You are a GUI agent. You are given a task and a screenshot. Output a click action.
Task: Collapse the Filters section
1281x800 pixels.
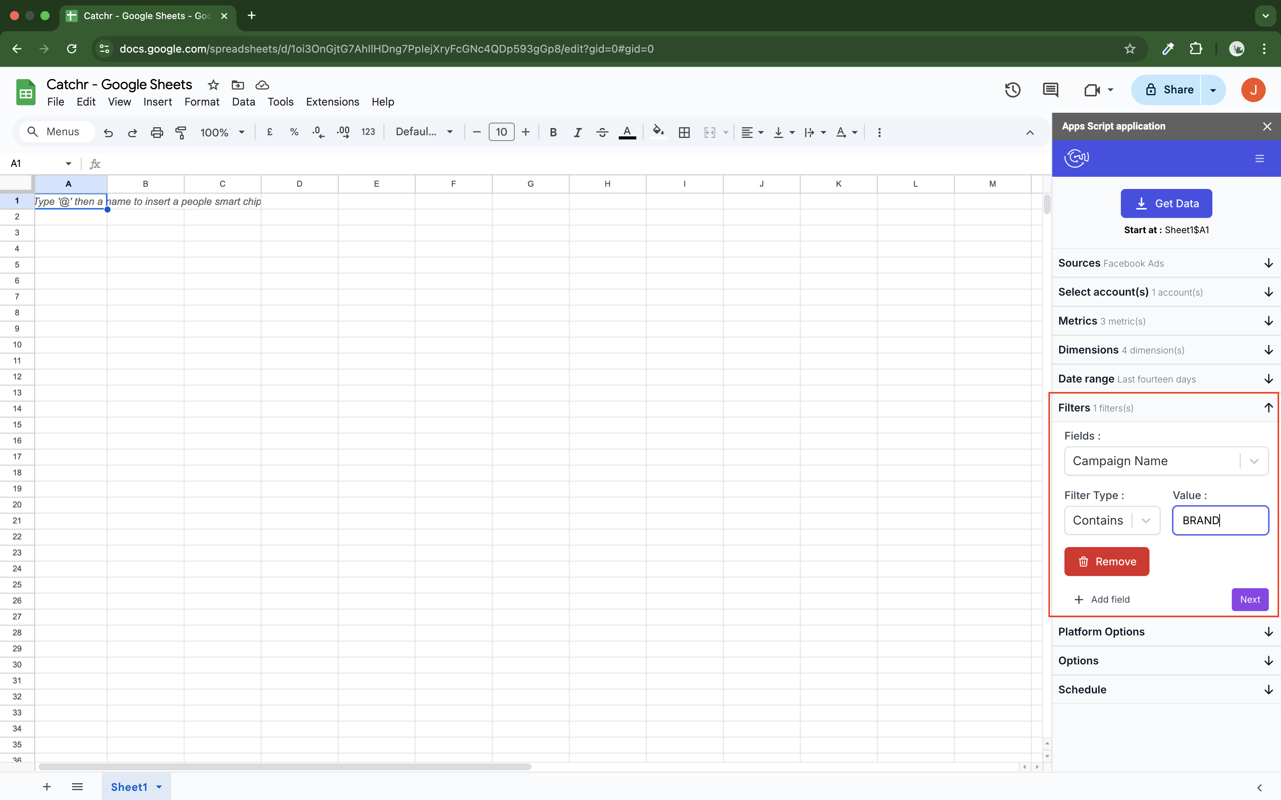(x=1166, y=408)
